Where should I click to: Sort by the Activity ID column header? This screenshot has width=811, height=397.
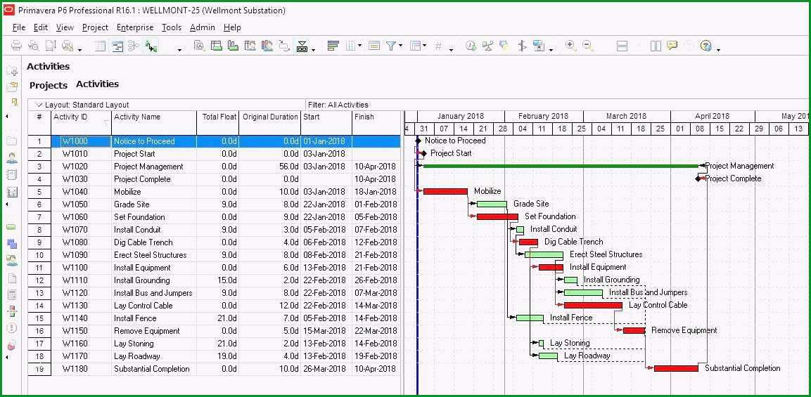tap(81, 123)
